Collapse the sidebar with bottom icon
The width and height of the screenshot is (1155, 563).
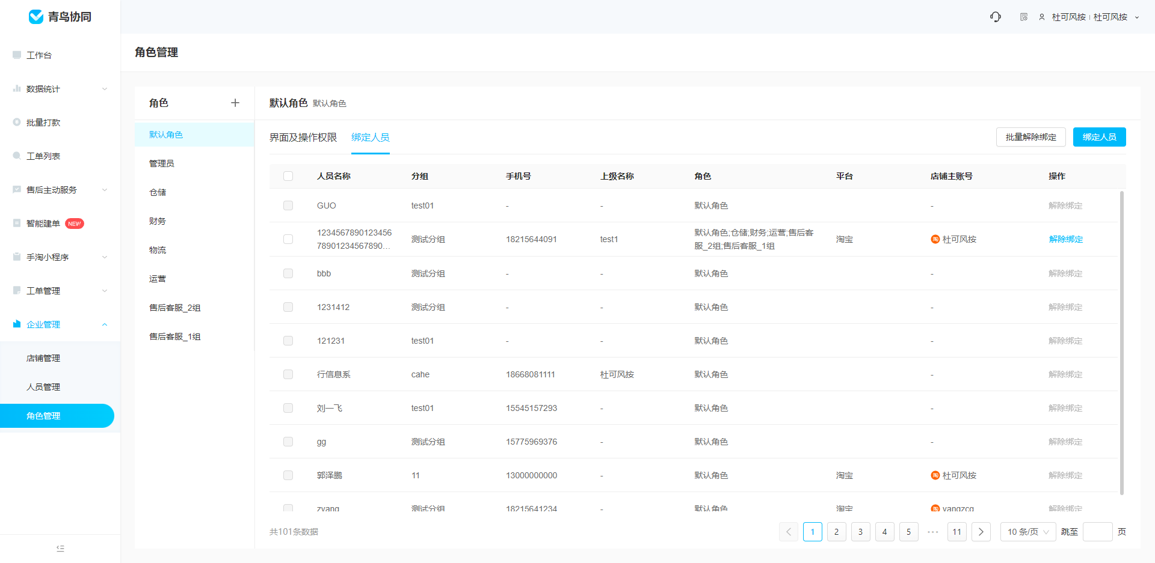[60, 549]
